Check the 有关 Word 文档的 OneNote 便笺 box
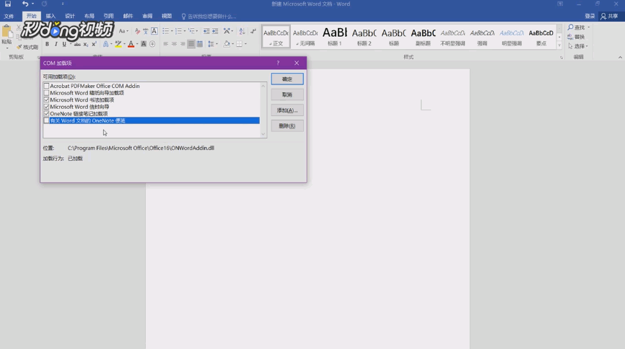Screen dimensions: 625x349 47,120
